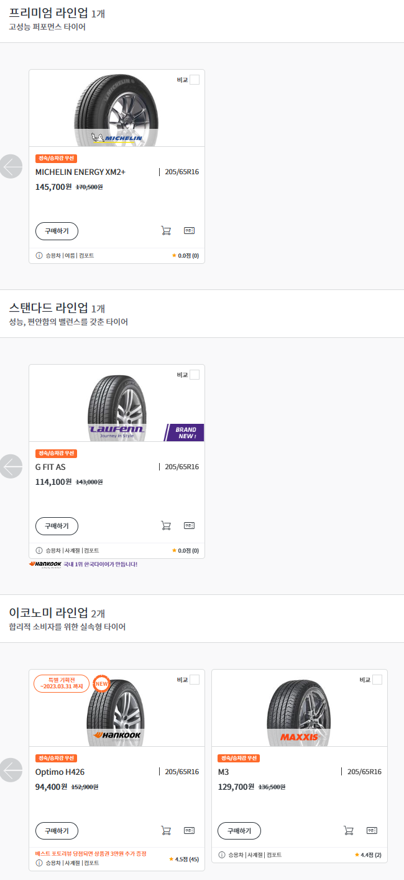
Task: Click 205/65R16 size on MICHELIN card
Action: [182, 172]
